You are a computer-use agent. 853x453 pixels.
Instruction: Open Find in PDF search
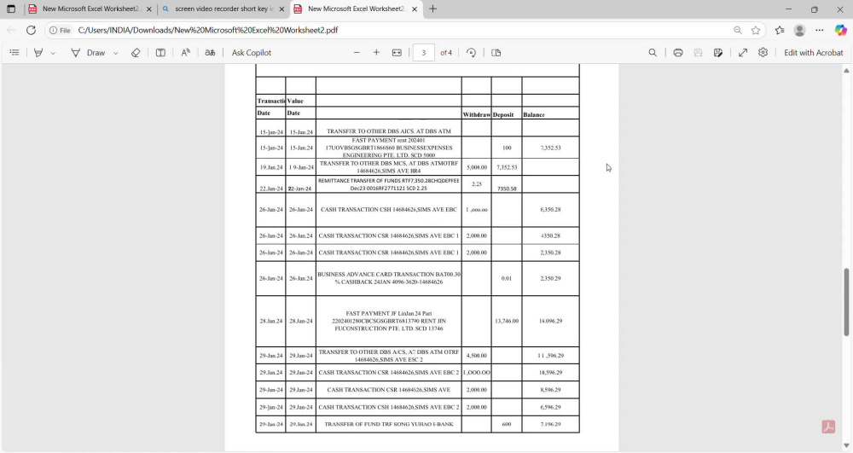tap(653, 53)
